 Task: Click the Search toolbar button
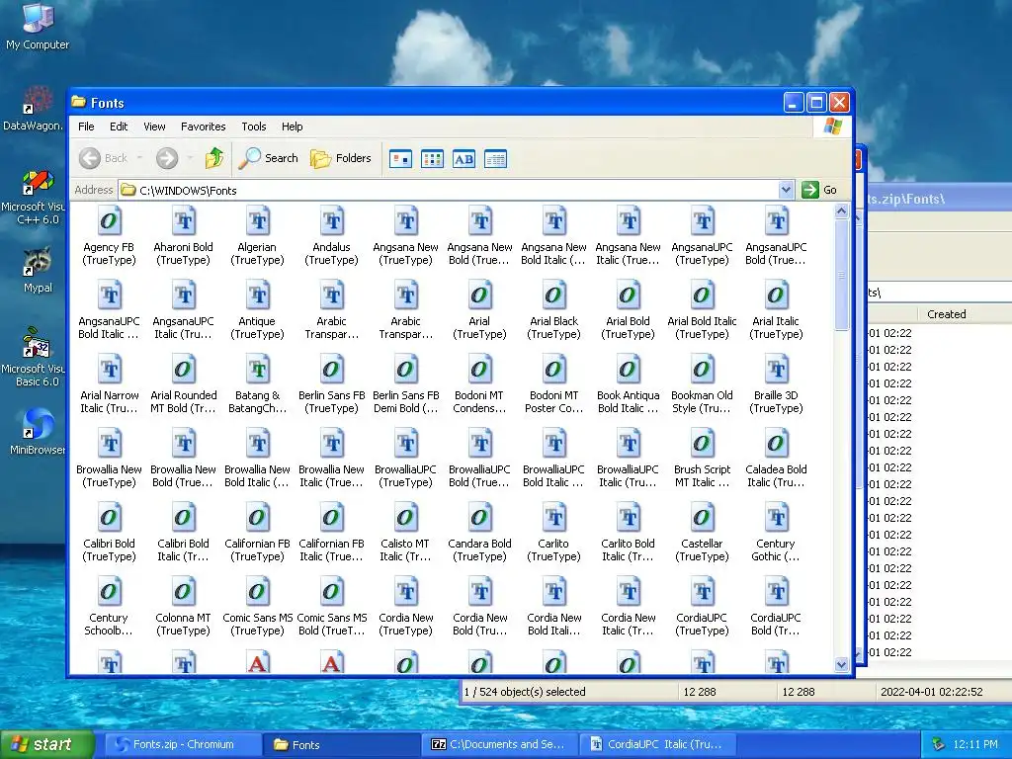point(269,158)
